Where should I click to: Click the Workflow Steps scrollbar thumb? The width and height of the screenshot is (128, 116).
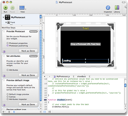pos(41,66)
